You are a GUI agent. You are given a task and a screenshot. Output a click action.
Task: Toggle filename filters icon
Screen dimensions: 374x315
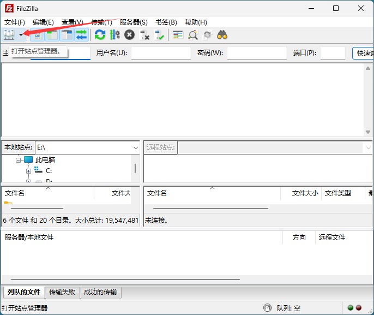pyautogui.click(x=193, y=35)
